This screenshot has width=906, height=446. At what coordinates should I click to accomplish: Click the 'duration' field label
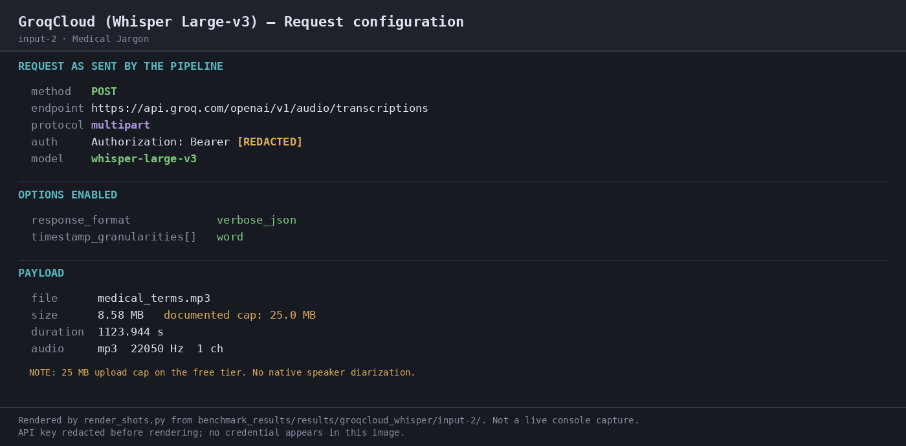point(58,332)
